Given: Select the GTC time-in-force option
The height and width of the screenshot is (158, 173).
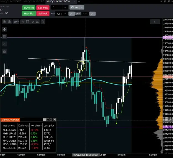Looking at the screenshot, I should [x=85, y=14].
